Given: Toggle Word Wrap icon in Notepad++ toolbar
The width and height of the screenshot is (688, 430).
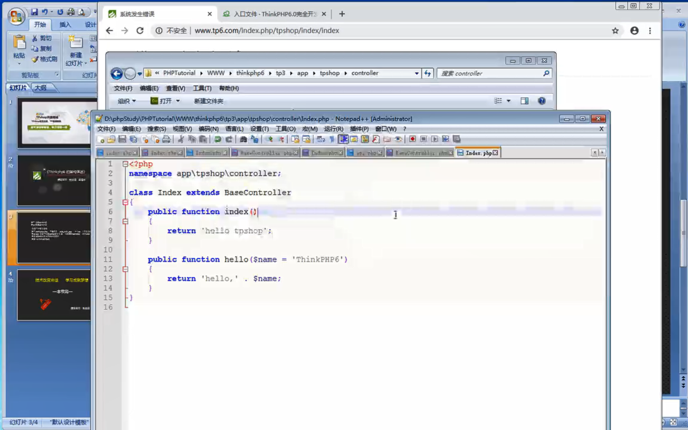Looking at the screenshot, I should [x=321, y=140].
